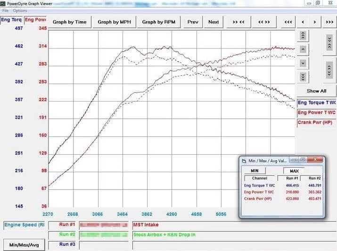Image resolution: width=337 pixels, height=251 pixels.
Task: Switch to the MIN tab in Min/Max/Avg window
Action: coord(254,171)
